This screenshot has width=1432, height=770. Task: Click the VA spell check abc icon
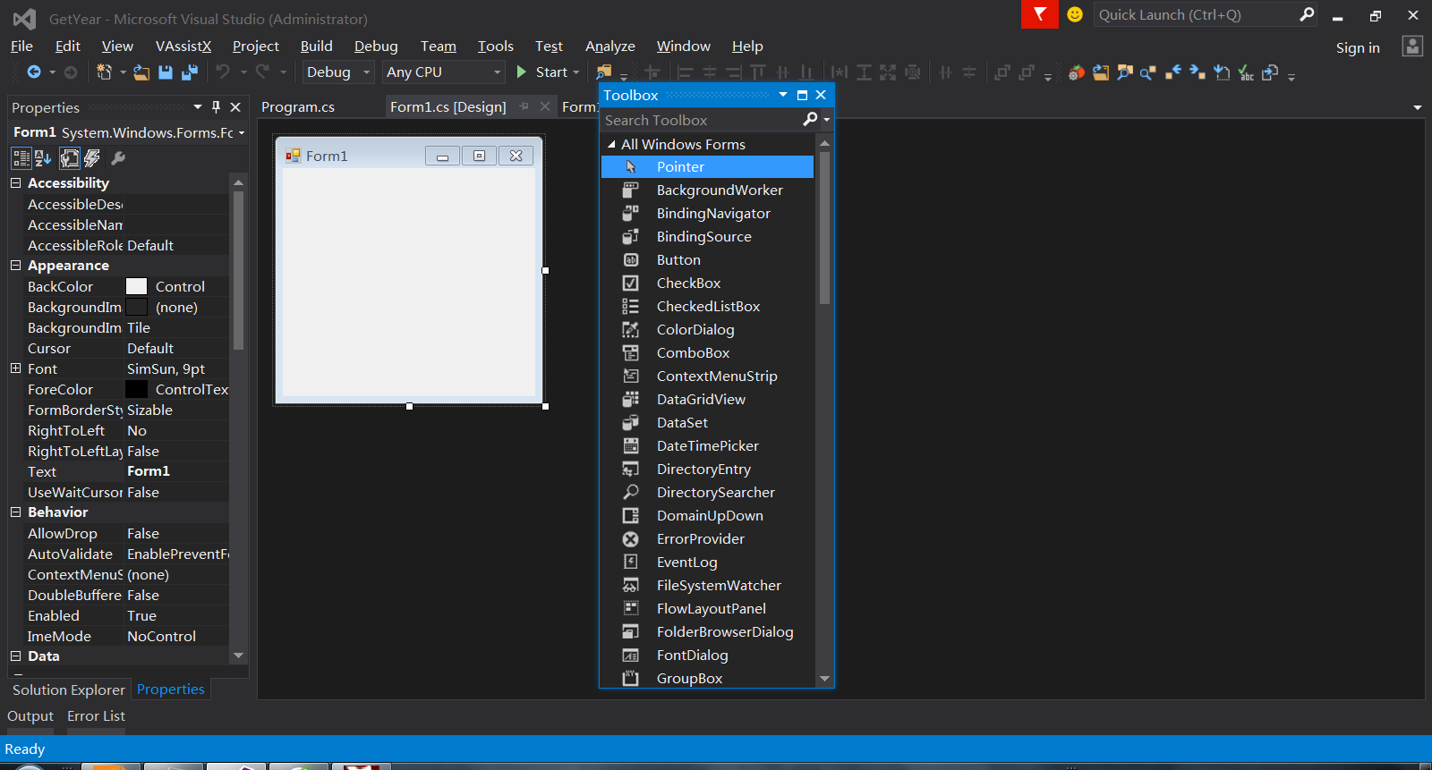click(x=1246, y=72)
